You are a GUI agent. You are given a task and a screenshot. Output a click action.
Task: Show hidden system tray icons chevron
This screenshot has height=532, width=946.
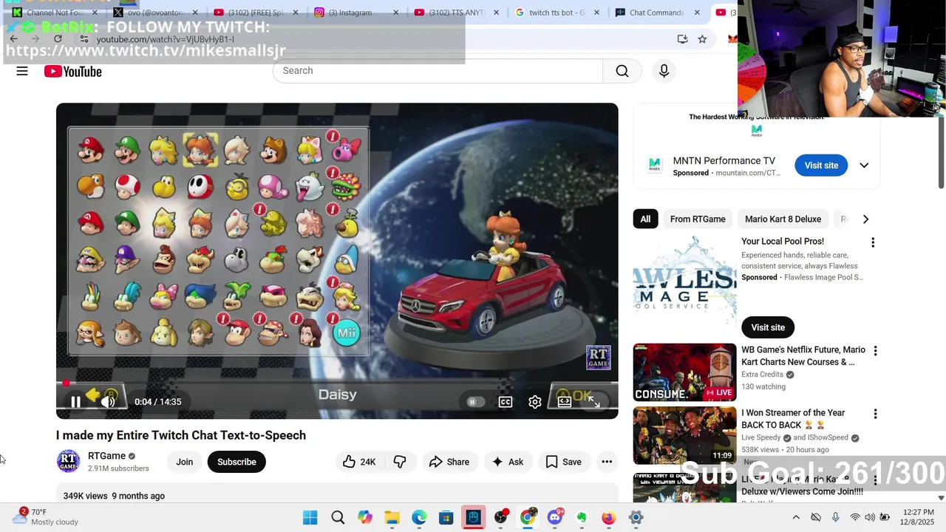tap(796, 517)
